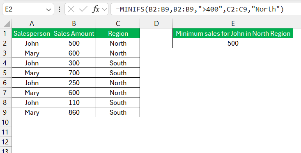Click the Cancel (X) icon in formula bar
Screen dimensions: 301x153
[71, 9]
